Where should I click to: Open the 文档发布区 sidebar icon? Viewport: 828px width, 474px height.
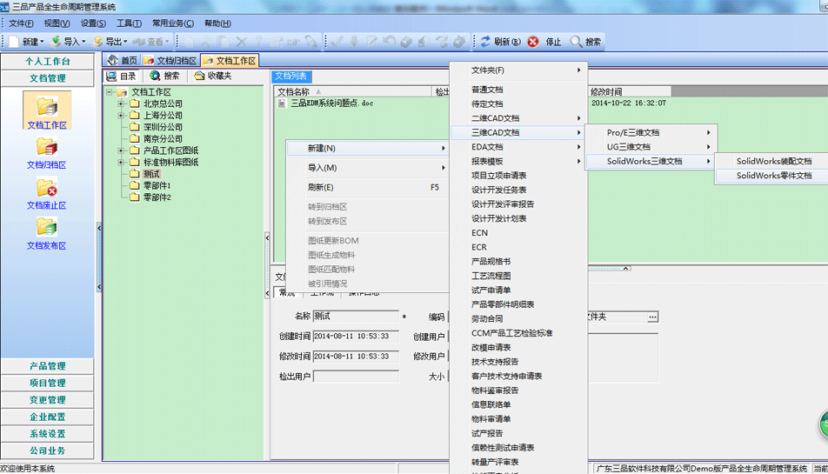[47, 228]
